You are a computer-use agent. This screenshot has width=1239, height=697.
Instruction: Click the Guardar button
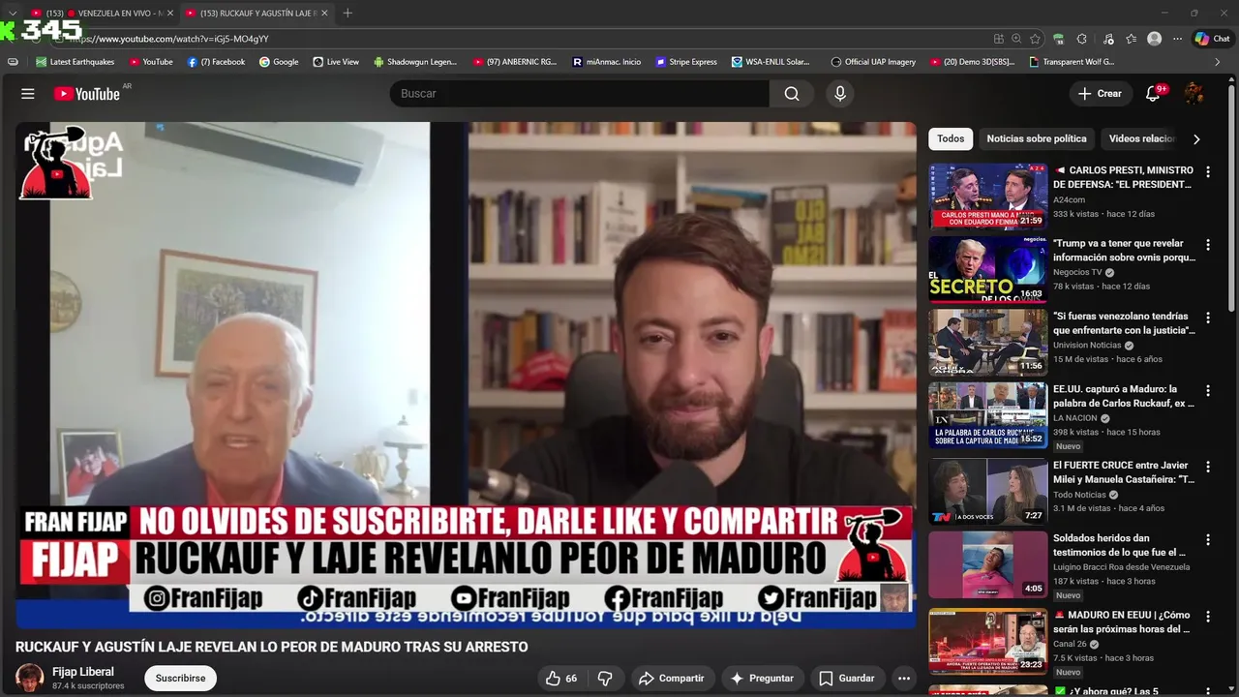pyautogui.click(x=847, y=679)
